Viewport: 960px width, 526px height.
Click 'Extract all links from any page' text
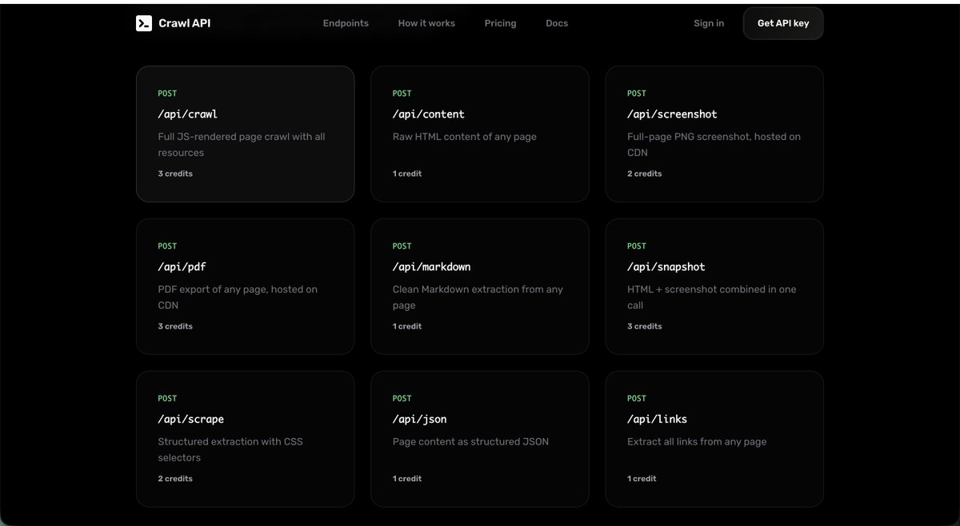[x=697, y=441]
